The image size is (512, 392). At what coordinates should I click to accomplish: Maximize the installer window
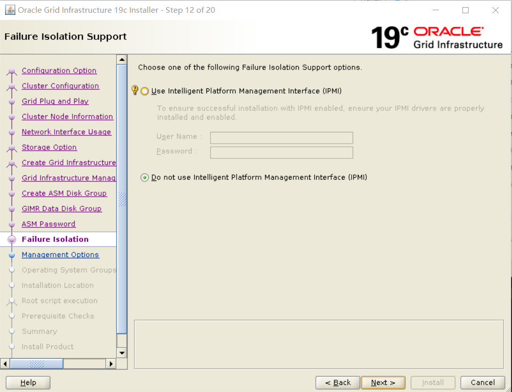[x=466, y=10]
